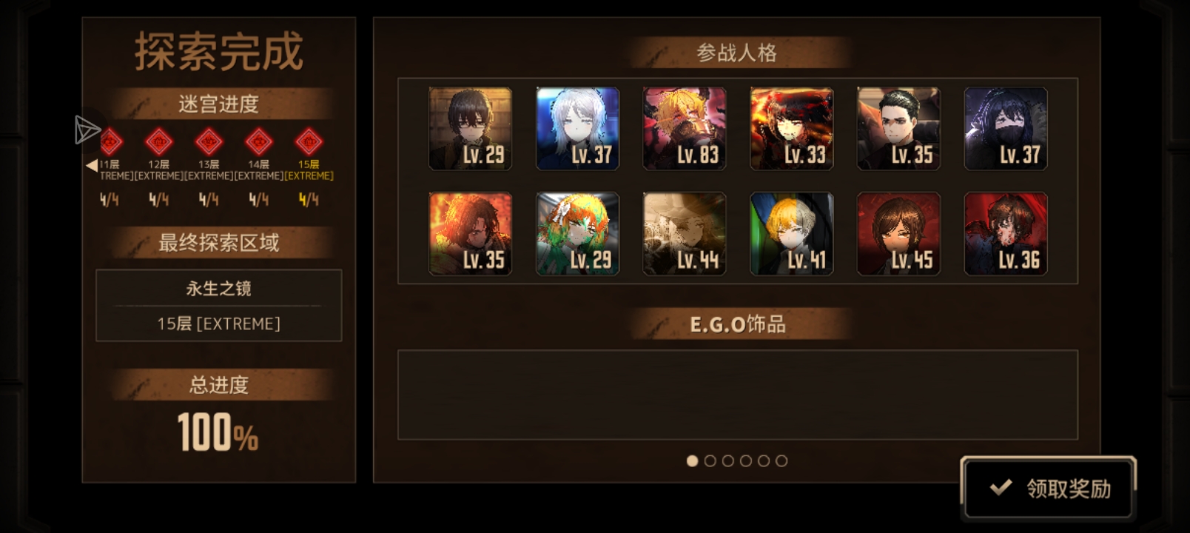Click the highlighted floor 15 diamond icon

309,141
